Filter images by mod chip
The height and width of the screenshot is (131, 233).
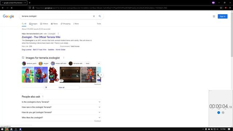[x=87, y=63]
